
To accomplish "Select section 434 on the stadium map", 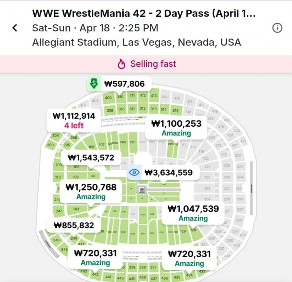I will 189,275.
